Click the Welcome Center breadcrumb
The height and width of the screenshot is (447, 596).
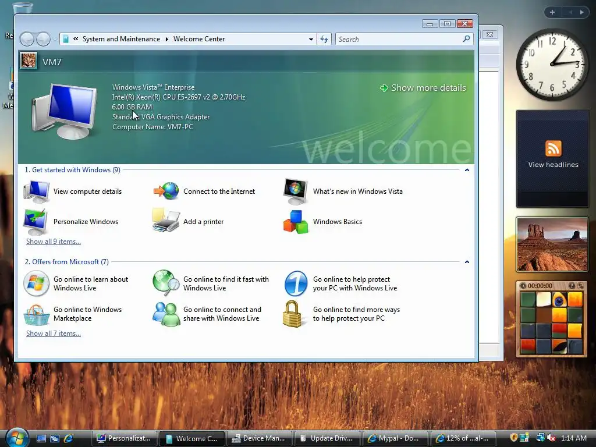coord(199,39)
